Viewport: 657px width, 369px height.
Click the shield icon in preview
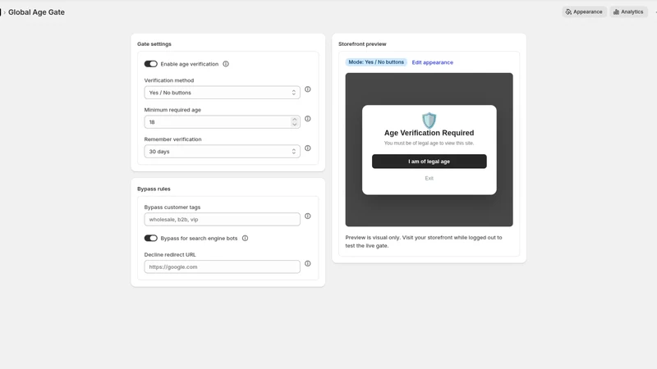coord(429,121)
